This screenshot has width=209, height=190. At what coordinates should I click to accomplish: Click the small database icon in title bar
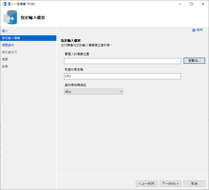coord(4,4)
